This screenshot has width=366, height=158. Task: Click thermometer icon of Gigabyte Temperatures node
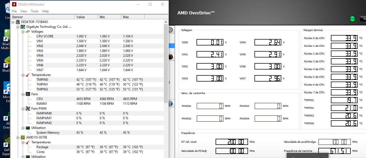[28, 75]
